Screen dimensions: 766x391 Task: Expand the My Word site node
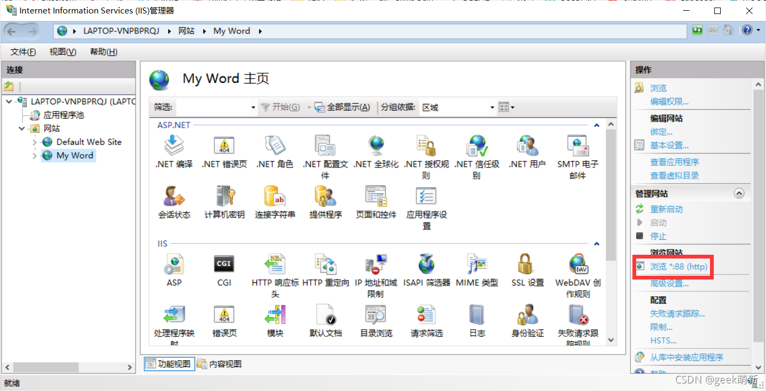point(35,156)
